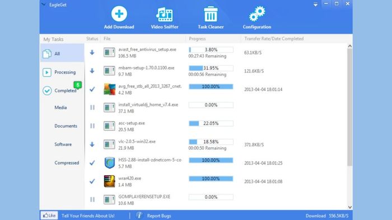Launch the Video Sniffer tool
The height and width of the screenshot is (220, 392).
coord(165,17)
